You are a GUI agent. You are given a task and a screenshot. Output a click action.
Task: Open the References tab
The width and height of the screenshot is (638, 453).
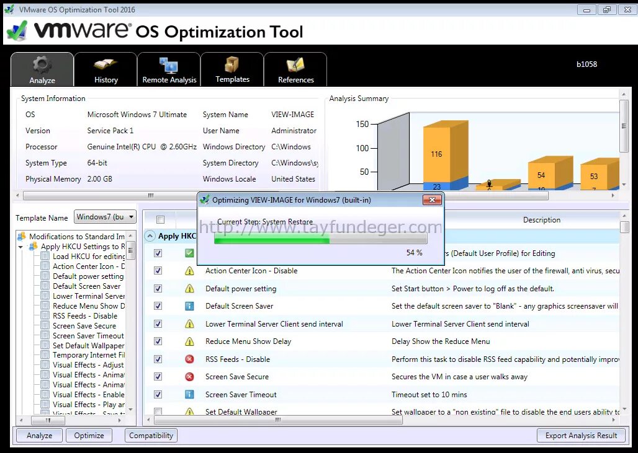[x=295, y=69]
